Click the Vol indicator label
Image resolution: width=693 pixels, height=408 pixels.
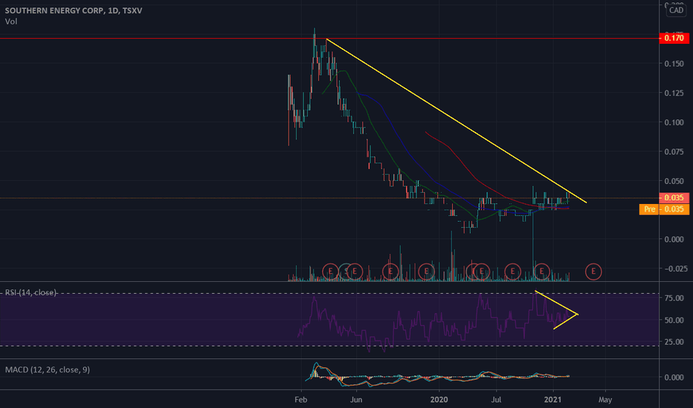[x=11, y=22]
